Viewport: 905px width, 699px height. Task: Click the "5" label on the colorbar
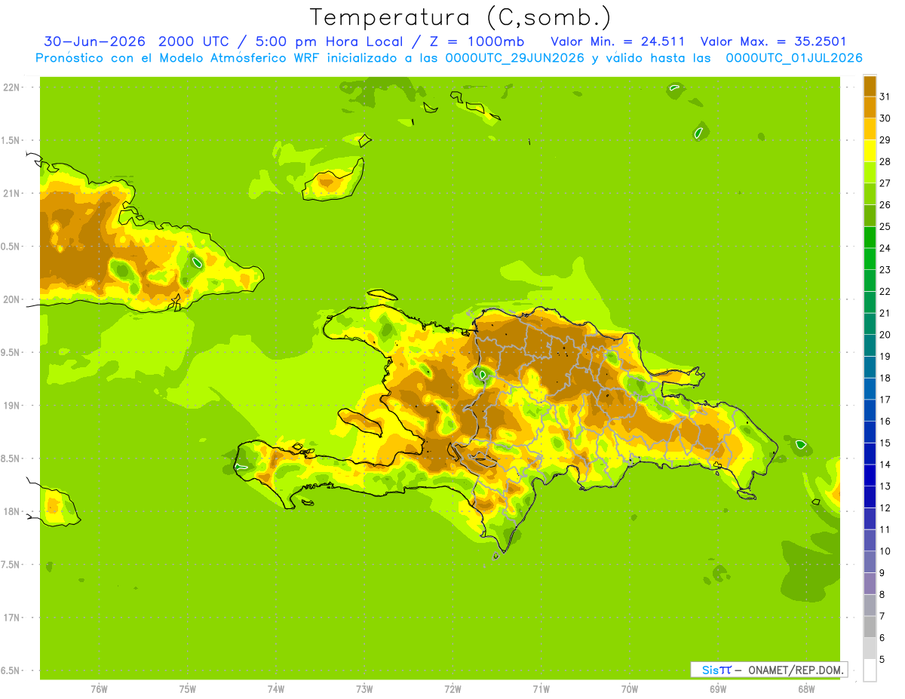(x=882, y=660)
